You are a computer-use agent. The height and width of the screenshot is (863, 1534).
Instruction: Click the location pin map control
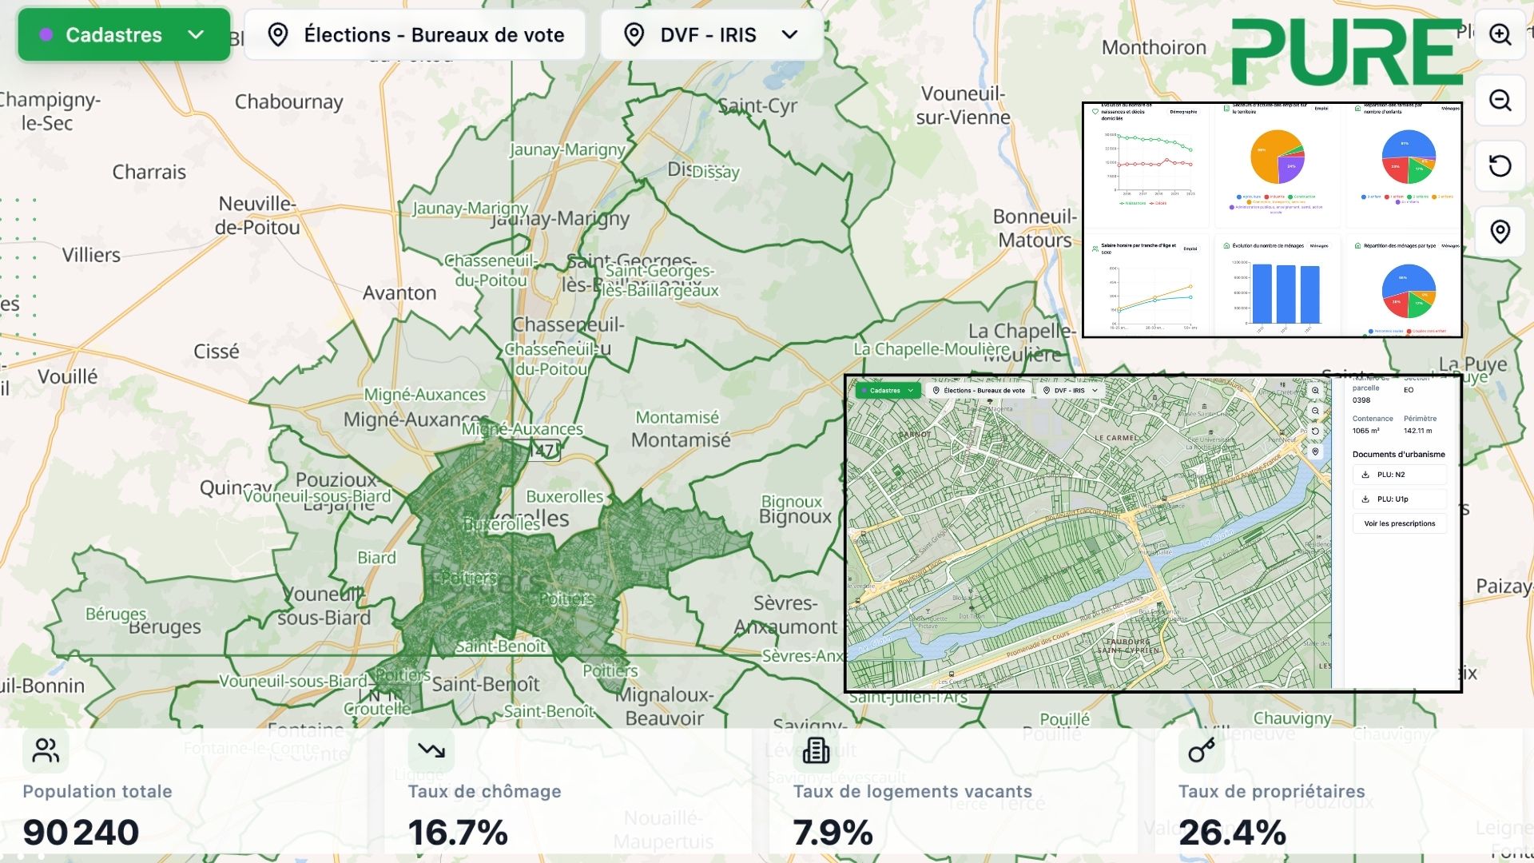pyautogui.click(x=1500, y=232)
